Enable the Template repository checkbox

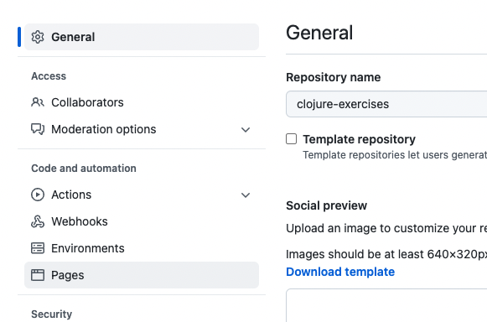tap(292, 139)
